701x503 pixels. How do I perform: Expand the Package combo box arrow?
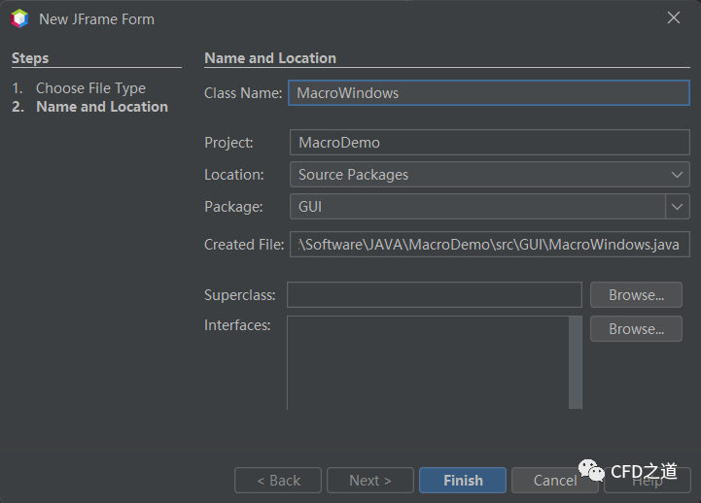(678, 207)
